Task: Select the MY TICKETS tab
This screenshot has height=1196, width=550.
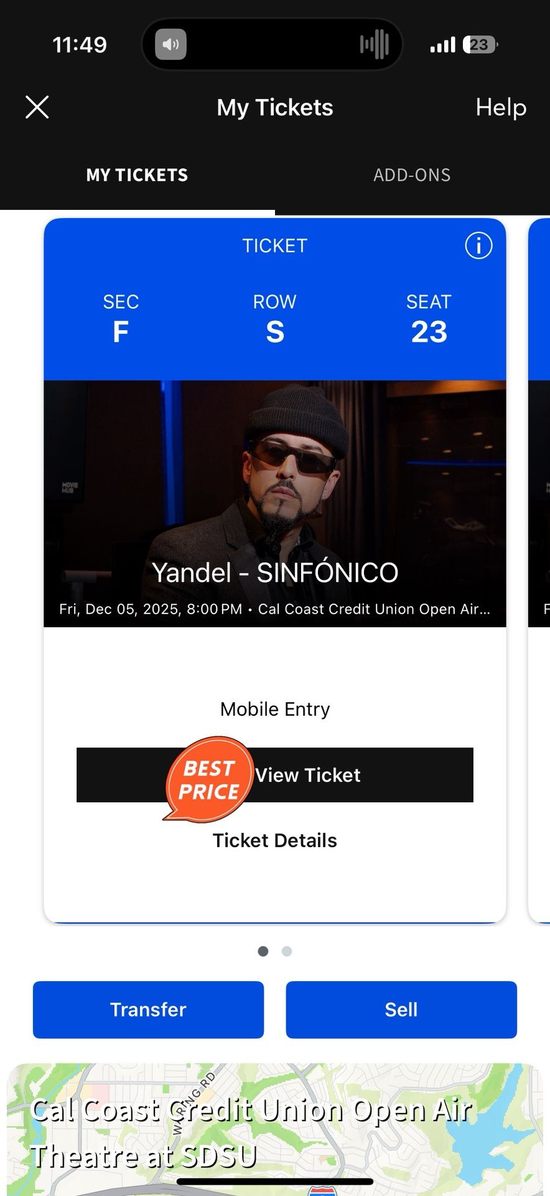Action: 137,175
